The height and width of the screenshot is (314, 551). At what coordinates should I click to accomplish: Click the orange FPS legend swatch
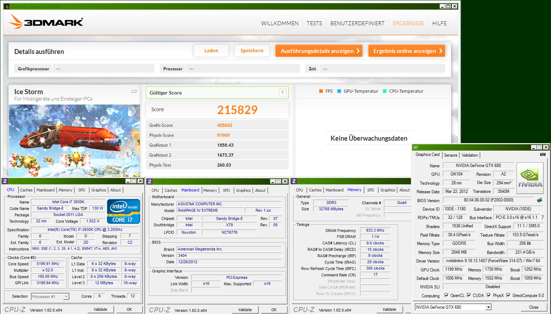click(321, 91)
